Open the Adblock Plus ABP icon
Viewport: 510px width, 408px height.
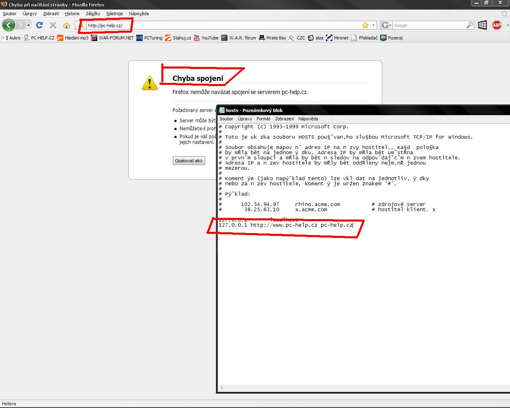coord(497,25)
